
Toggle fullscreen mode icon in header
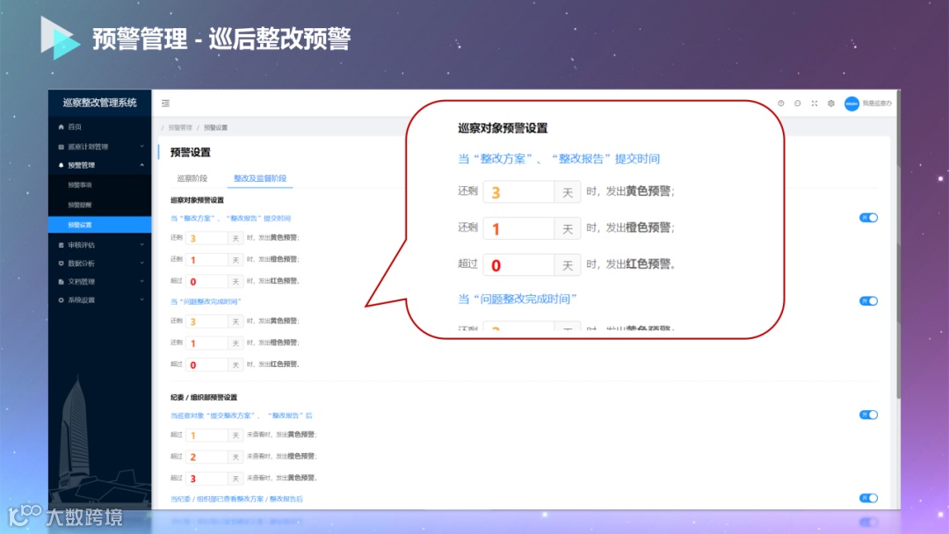tap(814, 104)
